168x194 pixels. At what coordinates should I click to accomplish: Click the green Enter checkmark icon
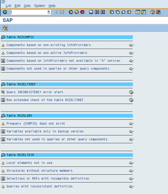pos(5,12)
